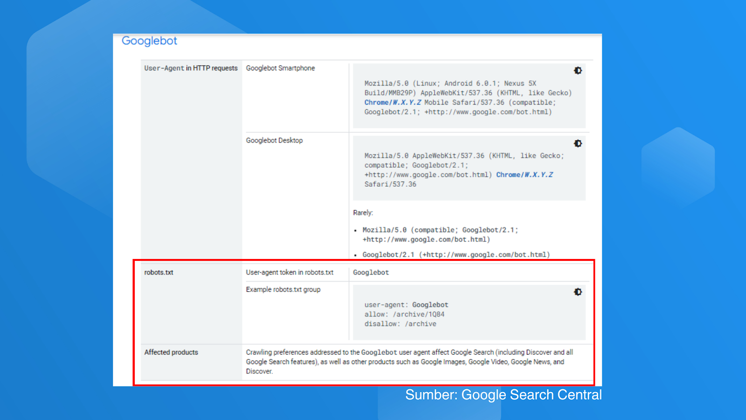Toggle dark theme on Desktop user-agent code block
This screenshot has height=420, width=746.
tap(578, 143)
